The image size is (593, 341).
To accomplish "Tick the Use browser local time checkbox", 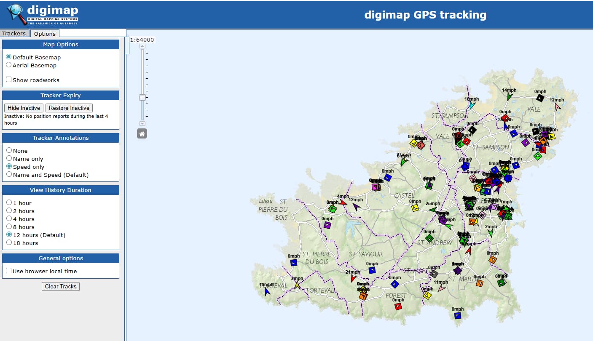I will (x=9, y=271).
